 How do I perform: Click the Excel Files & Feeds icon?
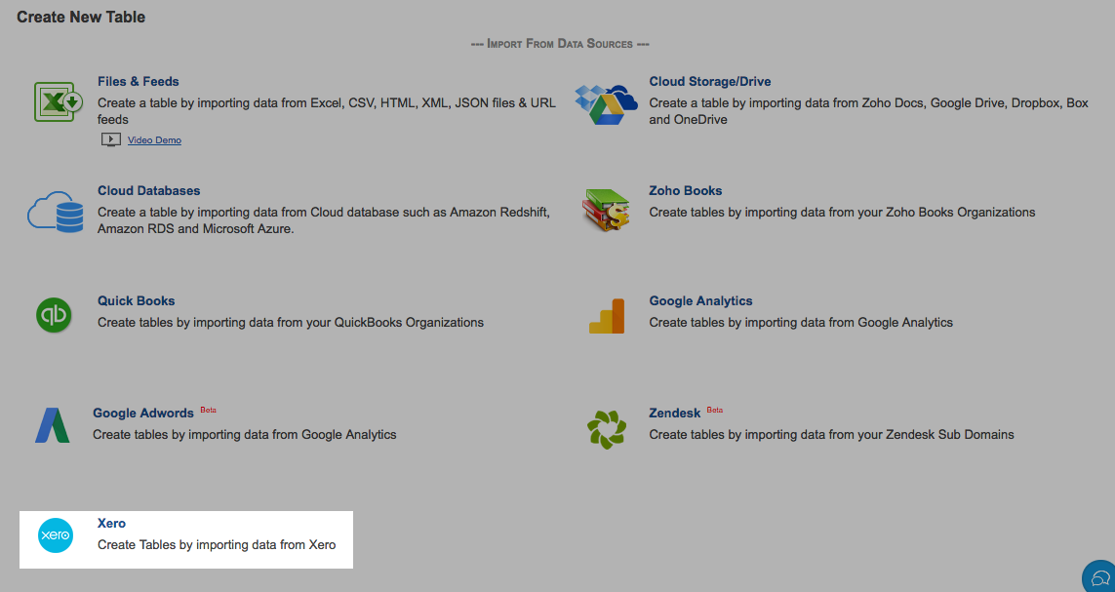(59, 101)
